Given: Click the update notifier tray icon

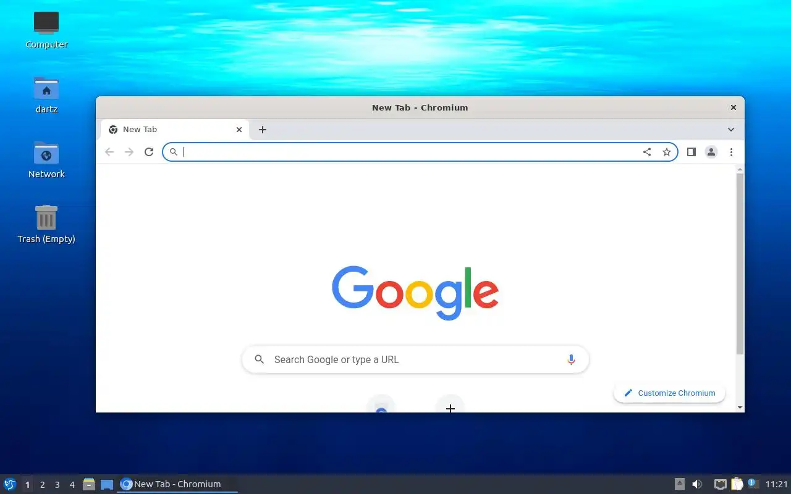Looking at the screenshot, I should 752,484.
